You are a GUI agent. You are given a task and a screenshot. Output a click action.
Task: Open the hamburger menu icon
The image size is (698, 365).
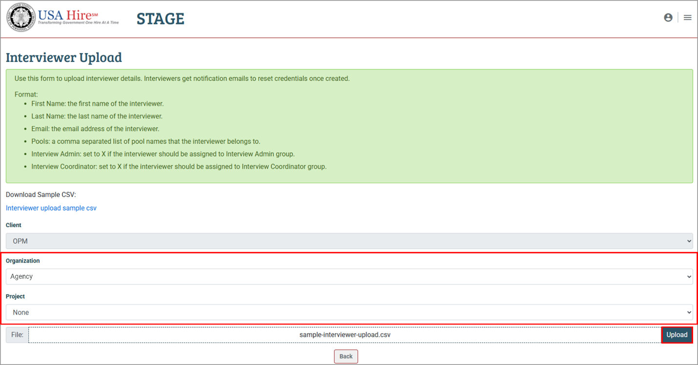(x=687, y=18)
